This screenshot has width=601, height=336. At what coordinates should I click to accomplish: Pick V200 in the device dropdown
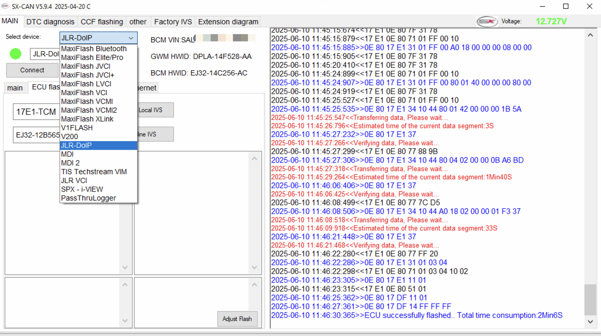[x=98, y=136]
